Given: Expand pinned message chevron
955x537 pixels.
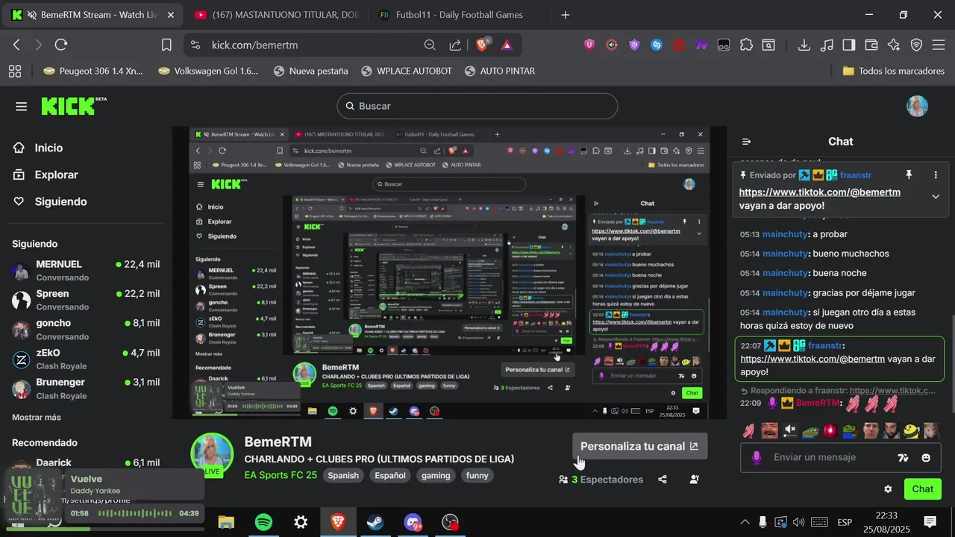Looking at the screenshot, I should tap(936, 196).
